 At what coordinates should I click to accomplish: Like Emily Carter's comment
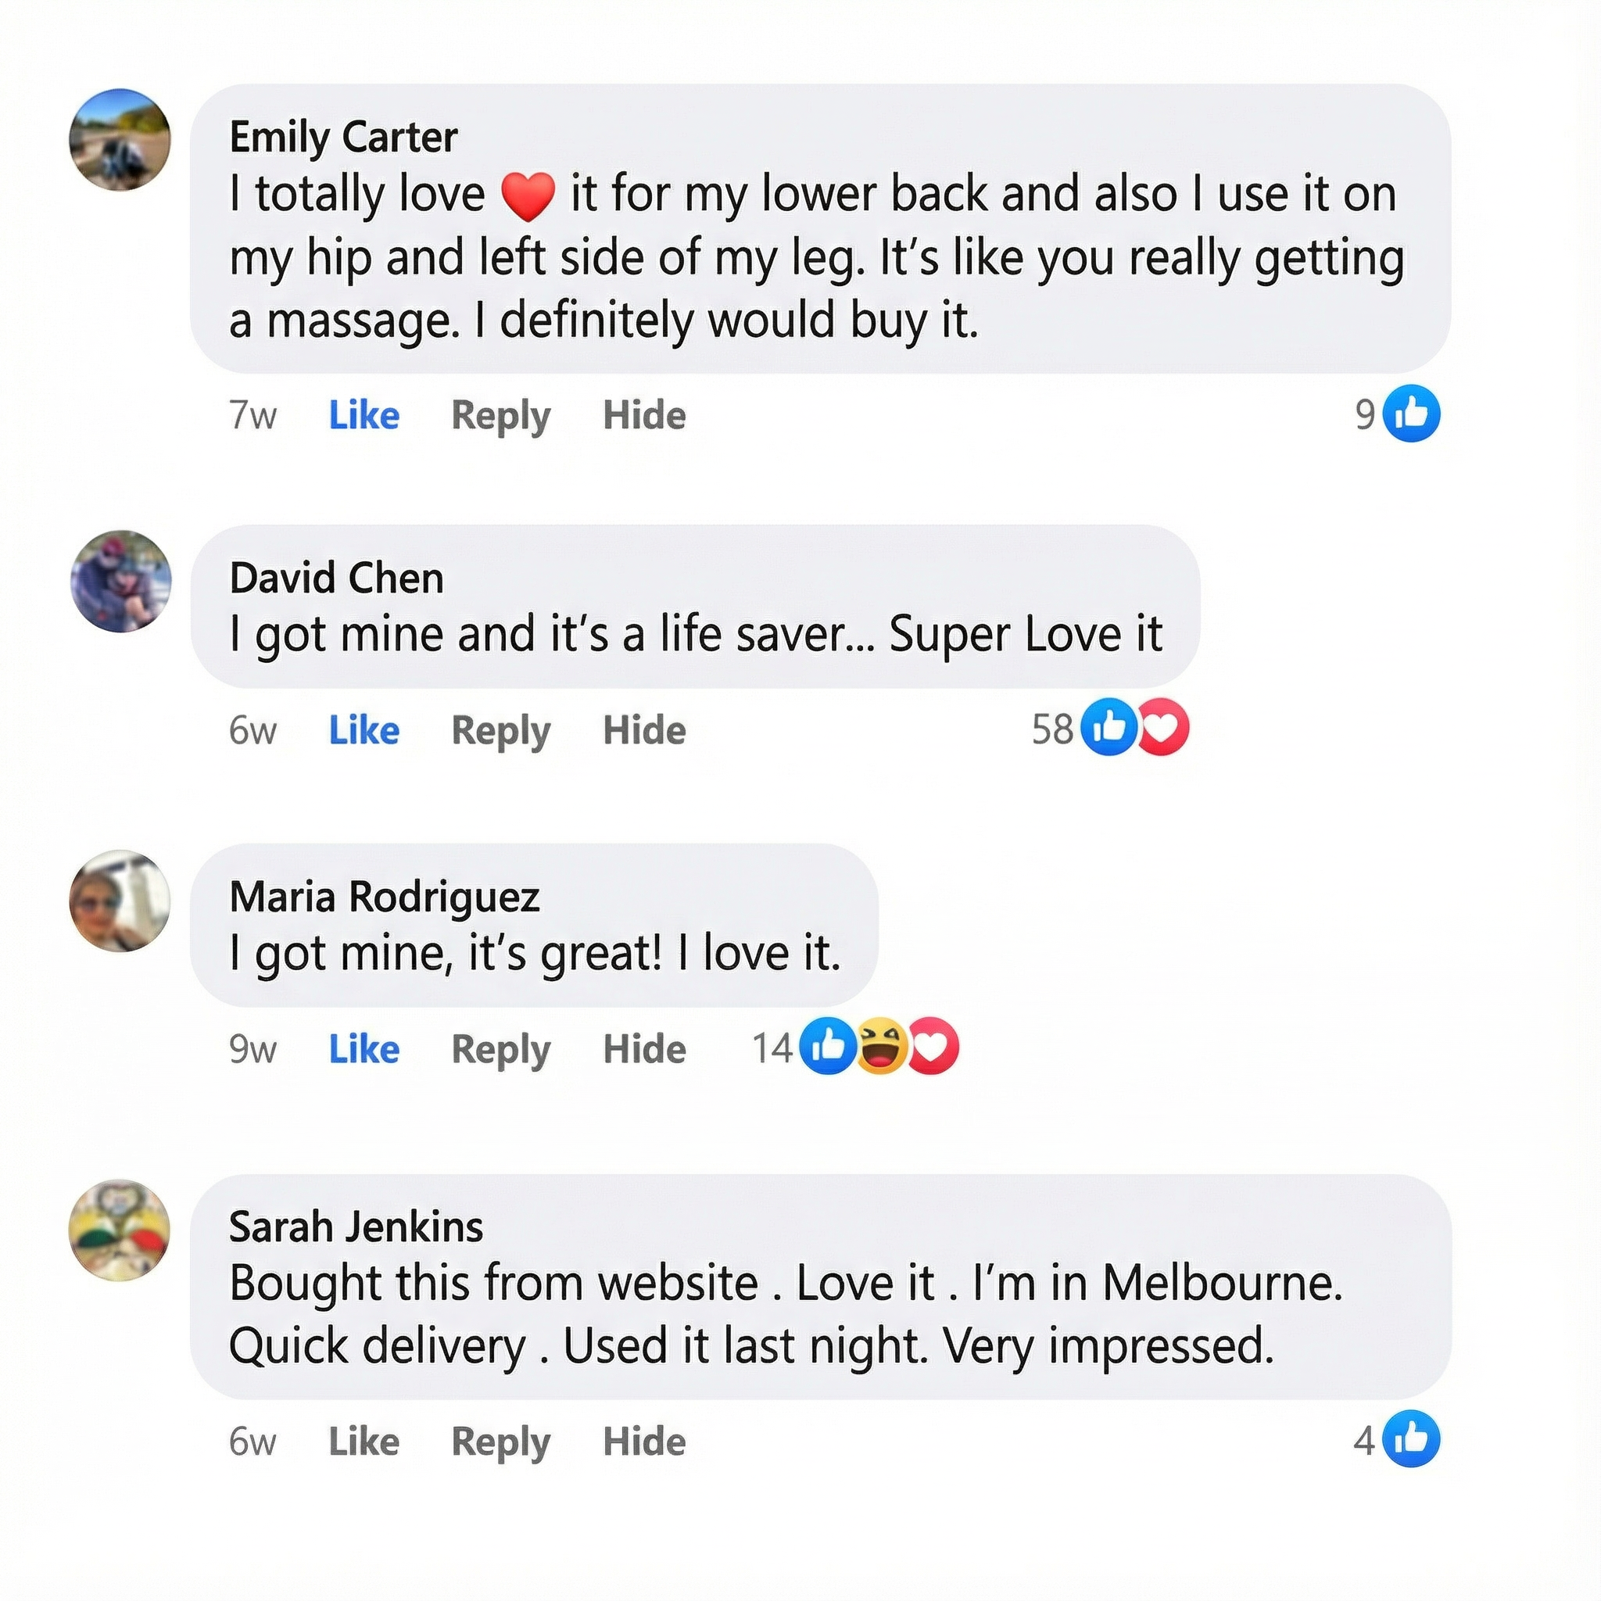pyautogui.click(x=364, y=415)
